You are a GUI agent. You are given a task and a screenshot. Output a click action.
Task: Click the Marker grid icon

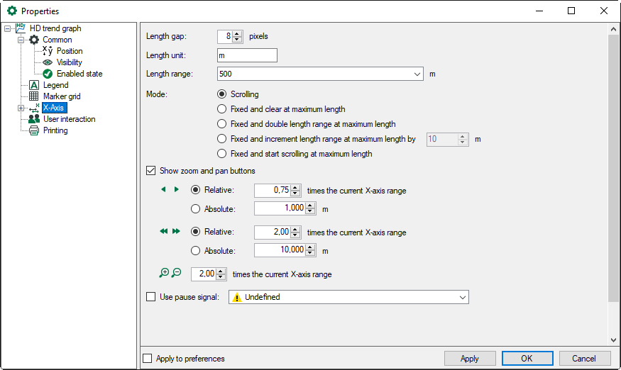click(33, 96)
